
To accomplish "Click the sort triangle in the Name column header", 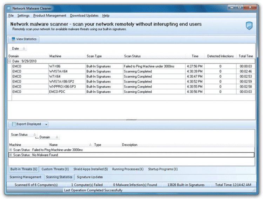I will pyautogui.click(x=90, y=145).
